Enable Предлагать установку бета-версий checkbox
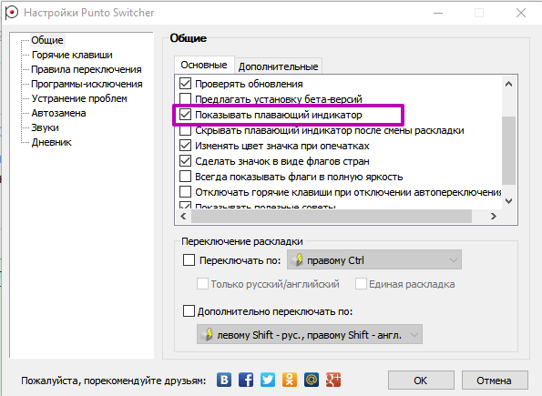This screenshot has height=396, width=542. point(185,98)
